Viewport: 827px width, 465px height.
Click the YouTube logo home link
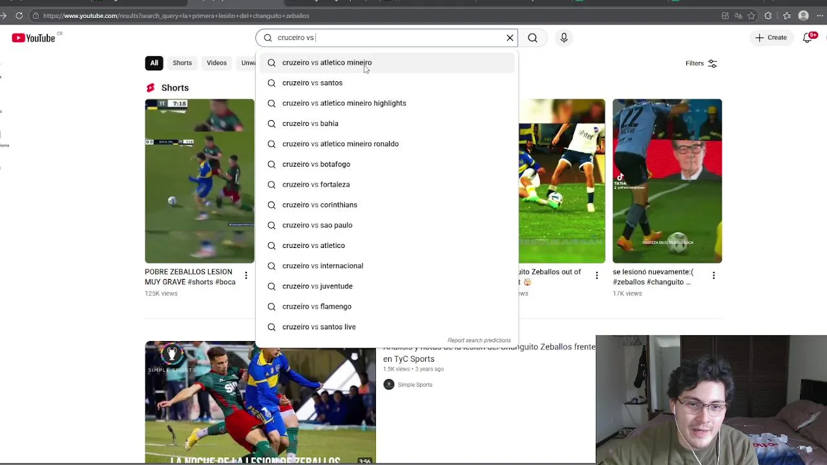tap(33, 38)
